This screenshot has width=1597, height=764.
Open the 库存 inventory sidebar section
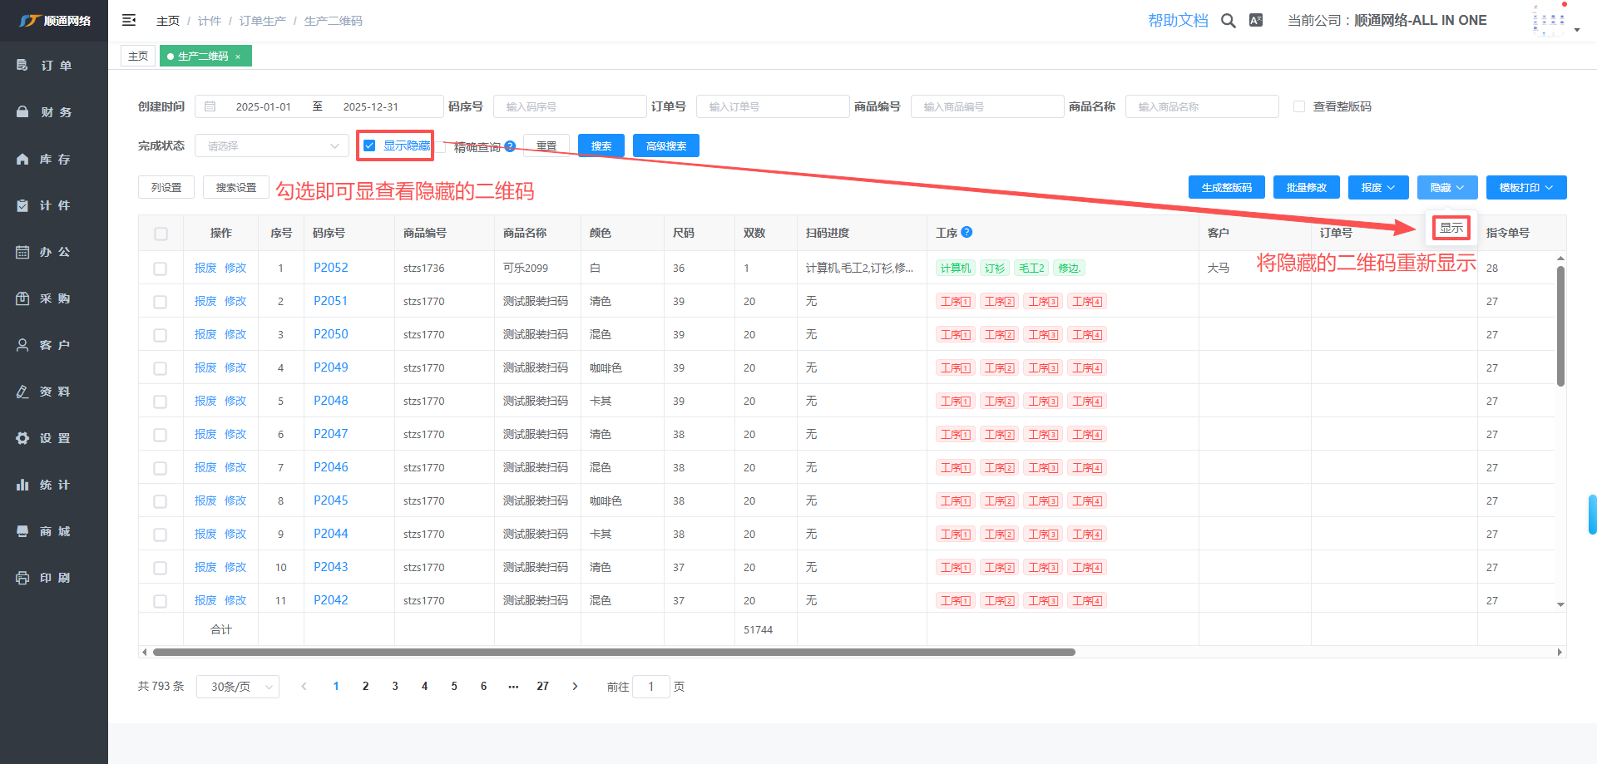[x=54, y=159]
